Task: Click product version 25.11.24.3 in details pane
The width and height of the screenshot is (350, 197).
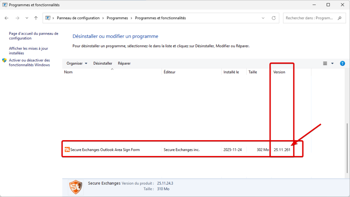Action: tap(165, 184)
